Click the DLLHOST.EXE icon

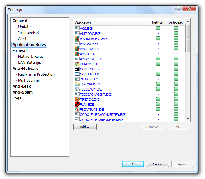(x=77, y=79)
